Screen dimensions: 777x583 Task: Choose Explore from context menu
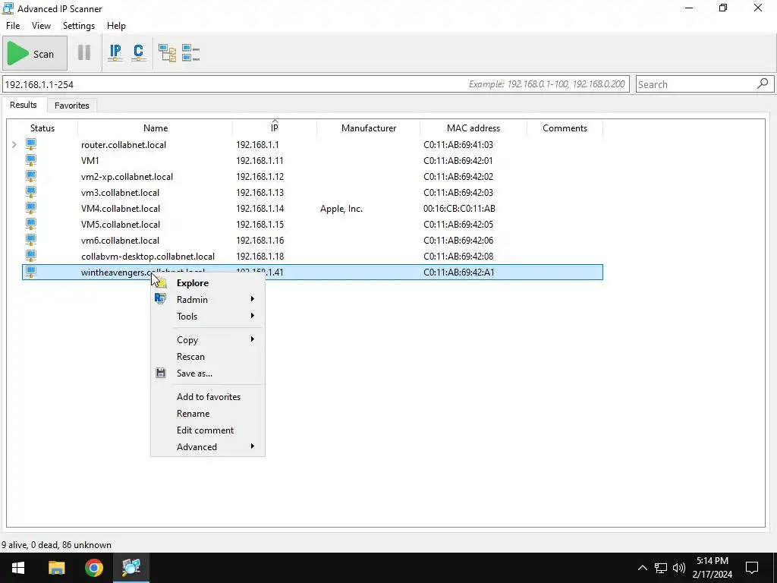pyautogui.click(x=208, y=282)
